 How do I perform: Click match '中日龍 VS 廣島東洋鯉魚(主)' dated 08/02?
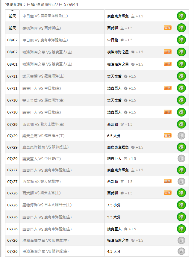pyautogui.click(x=45, y=40)
